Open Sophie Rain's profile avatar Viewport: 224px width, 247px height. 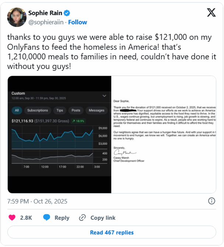pos(17,17)
